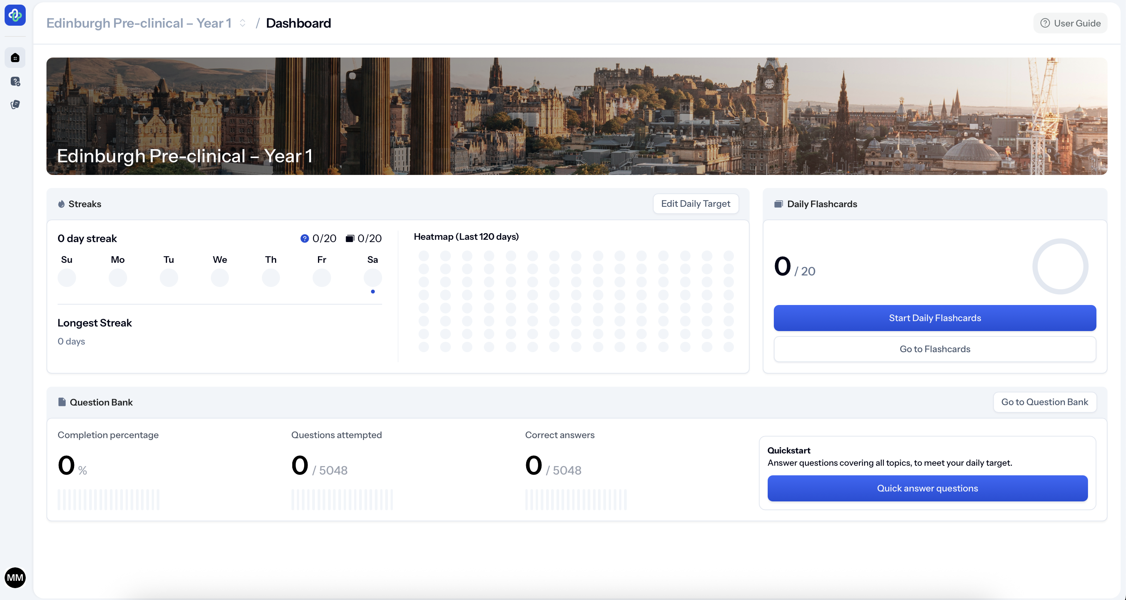Click the Streaks flame icon
This screenshot has width=1126, height=600.
tap(61, 204)
